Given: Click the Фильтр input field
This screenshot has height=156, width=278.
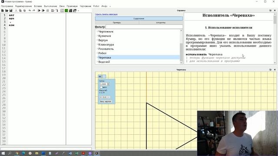Looking at the screenshot, I should pyautogui.click(x=144, y=27).
